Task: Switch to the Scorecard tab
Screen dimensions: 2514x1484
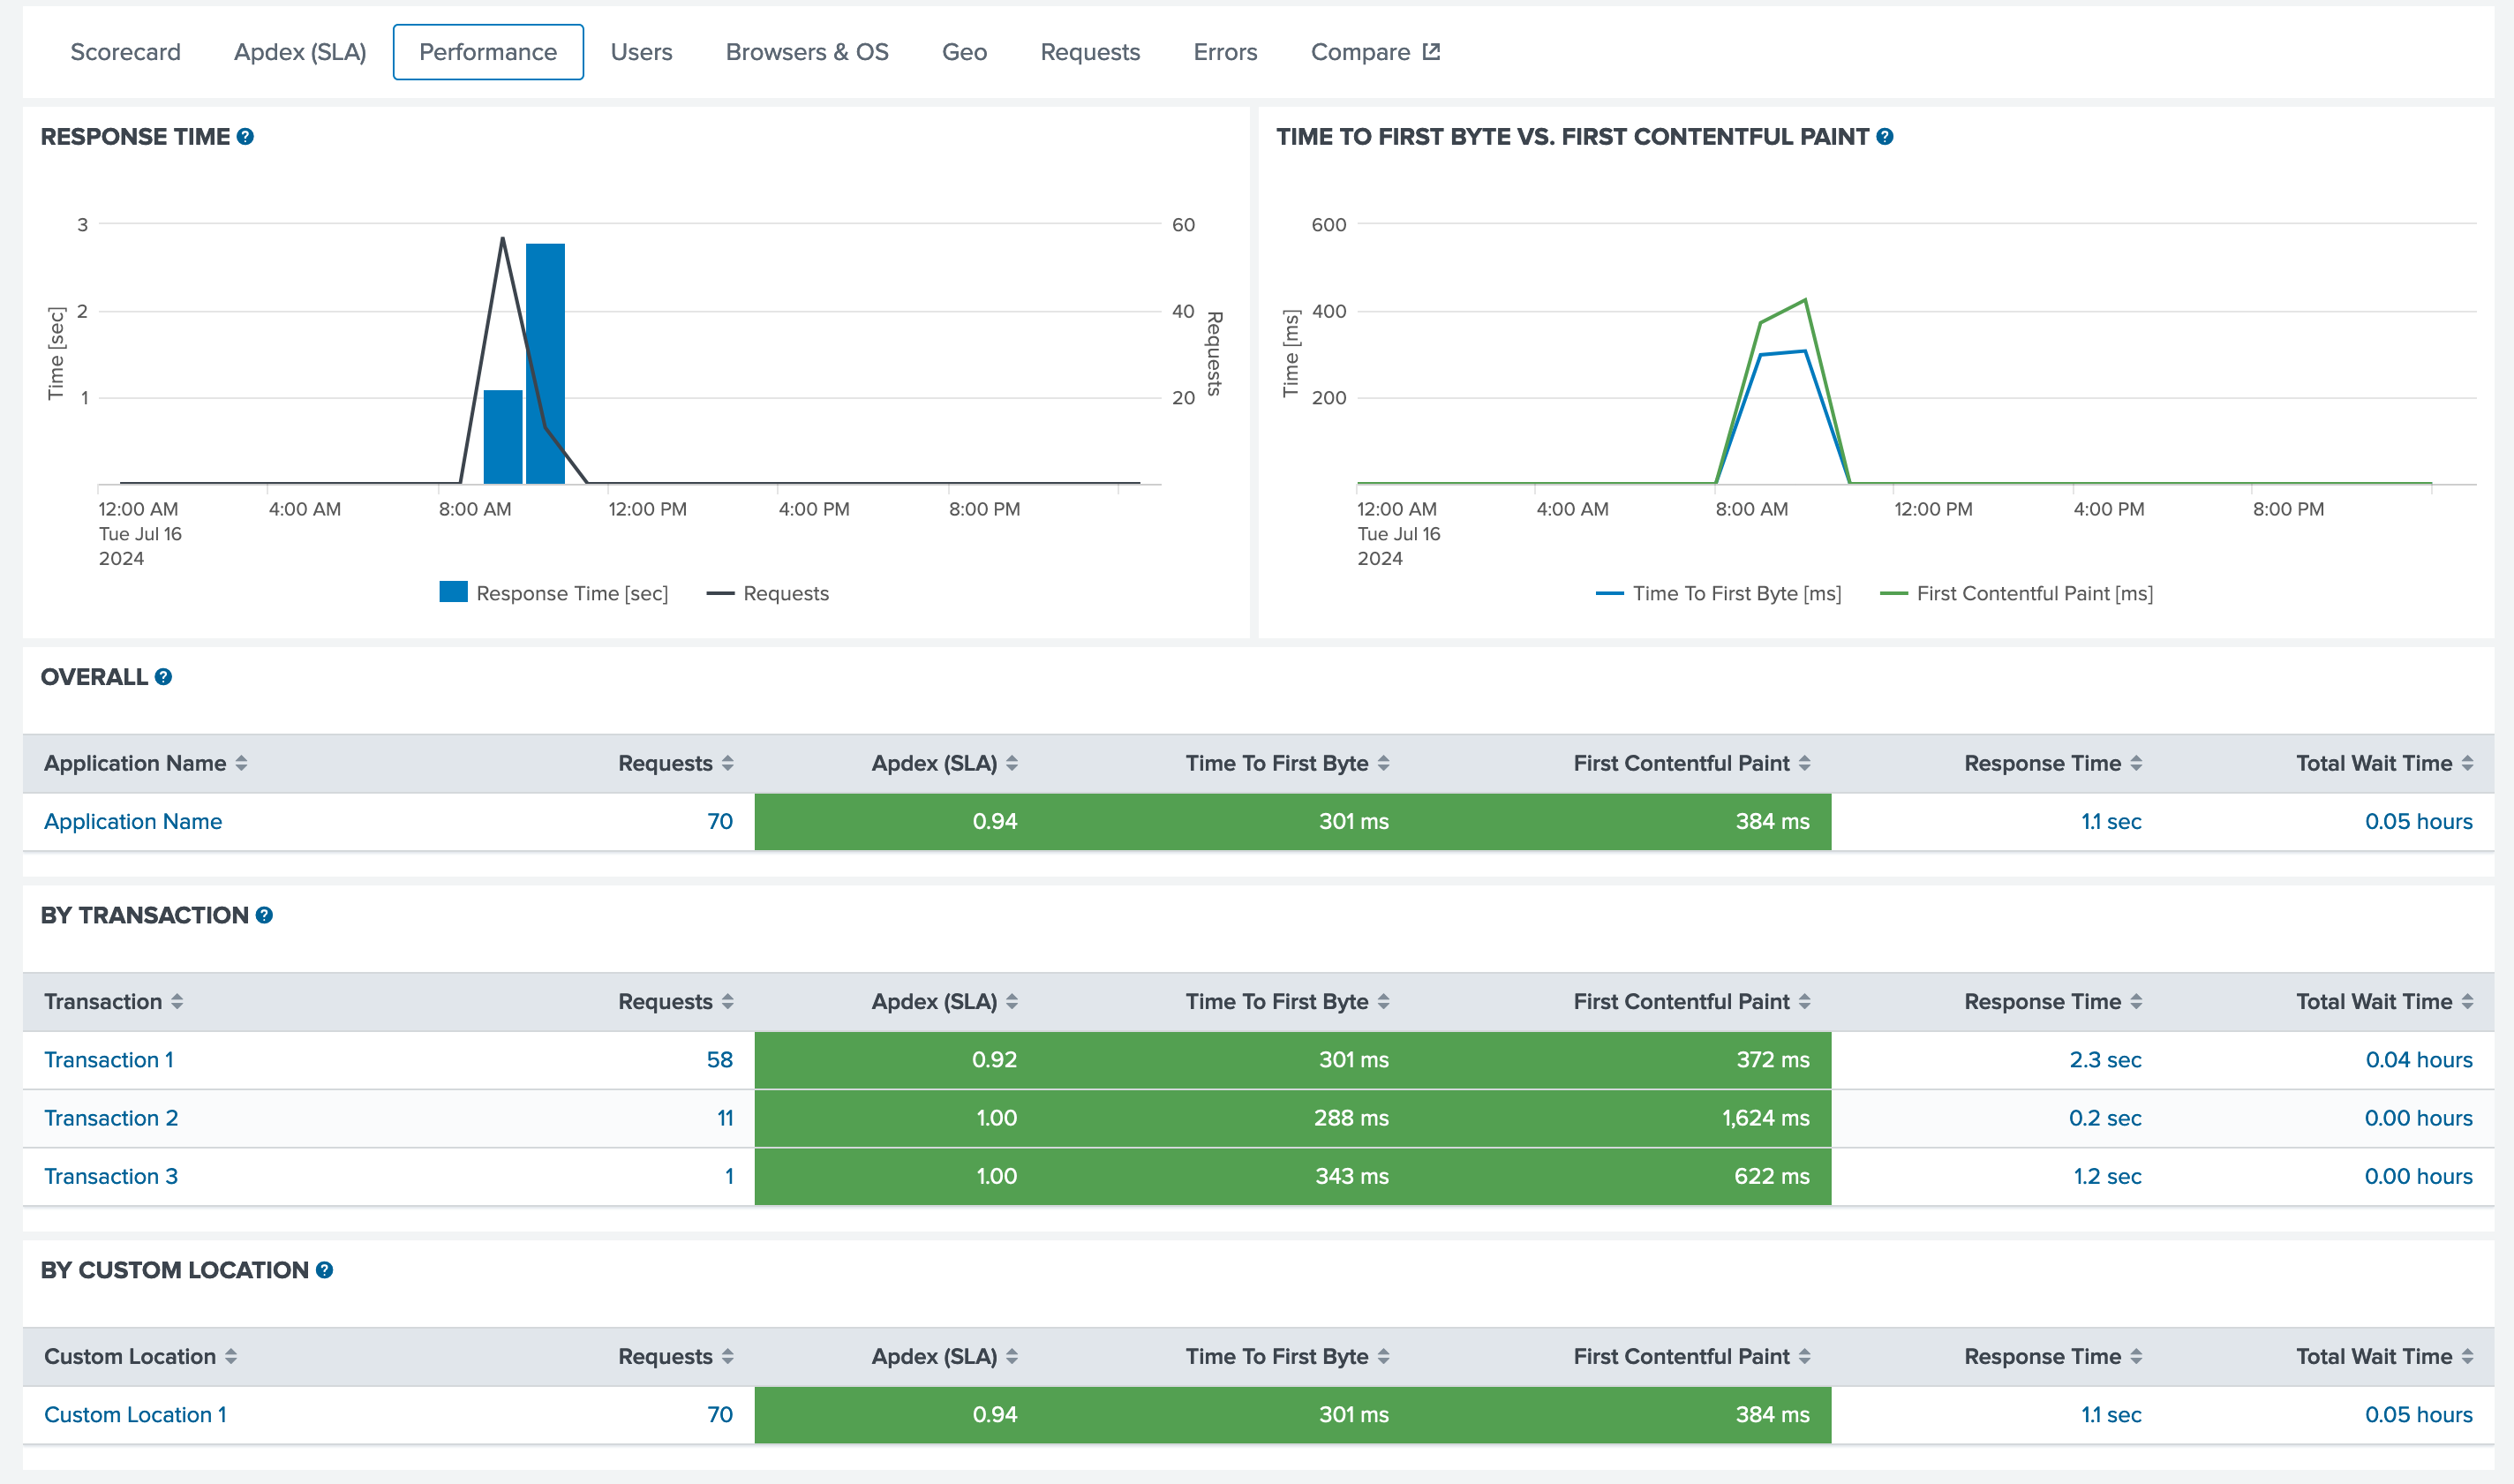Action: click(125, 52)
